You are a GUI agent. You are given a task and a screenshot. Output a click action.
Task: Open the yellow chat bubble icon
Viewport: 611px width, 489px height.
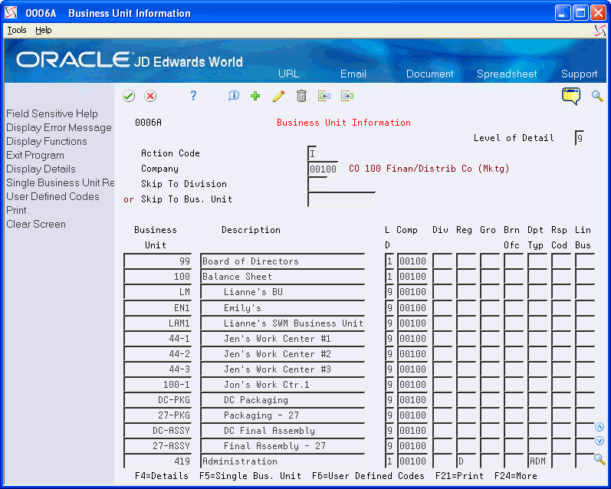571,96
